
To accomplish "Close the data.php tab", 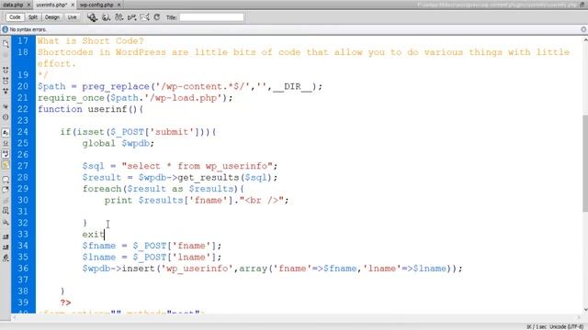I will [x=28, y=5].
